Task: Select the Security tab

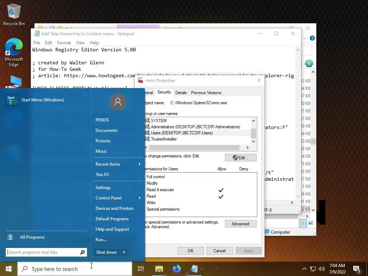Action: tap(164, 92)
